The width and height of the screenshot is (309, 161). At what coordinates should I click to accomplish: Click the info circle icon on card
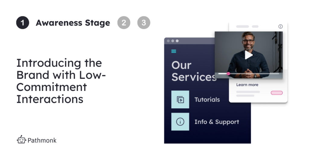280,26
